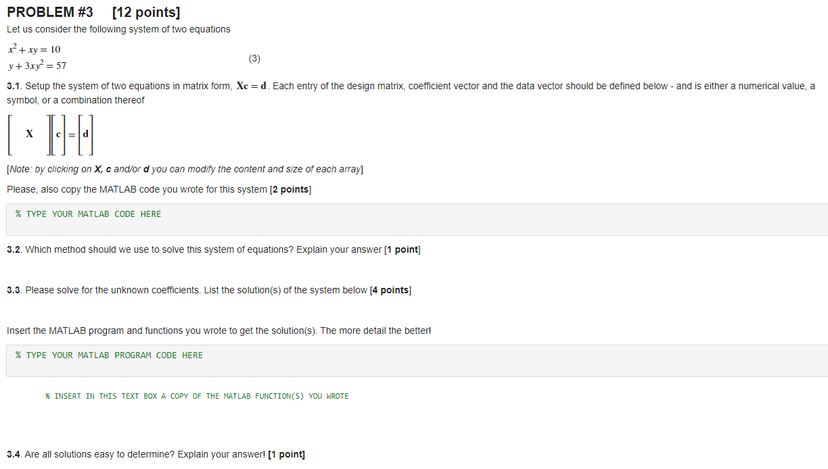Focus the 'TYPE YOUR MATLAB PROGRAM CODE HERE' box
This screenshot has height=469, width=828.
coord(417,361)
